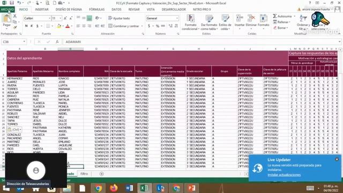Apply percent style with the % icon

tap(158, 26)
